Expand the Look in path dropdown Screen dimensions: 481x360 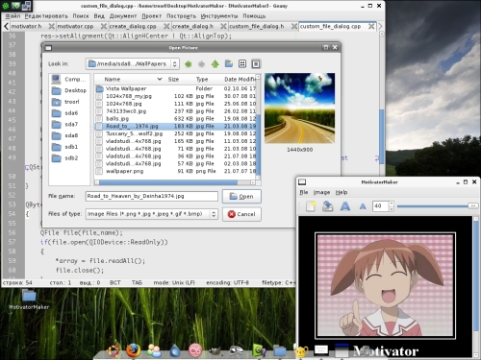tap(174, 64)
